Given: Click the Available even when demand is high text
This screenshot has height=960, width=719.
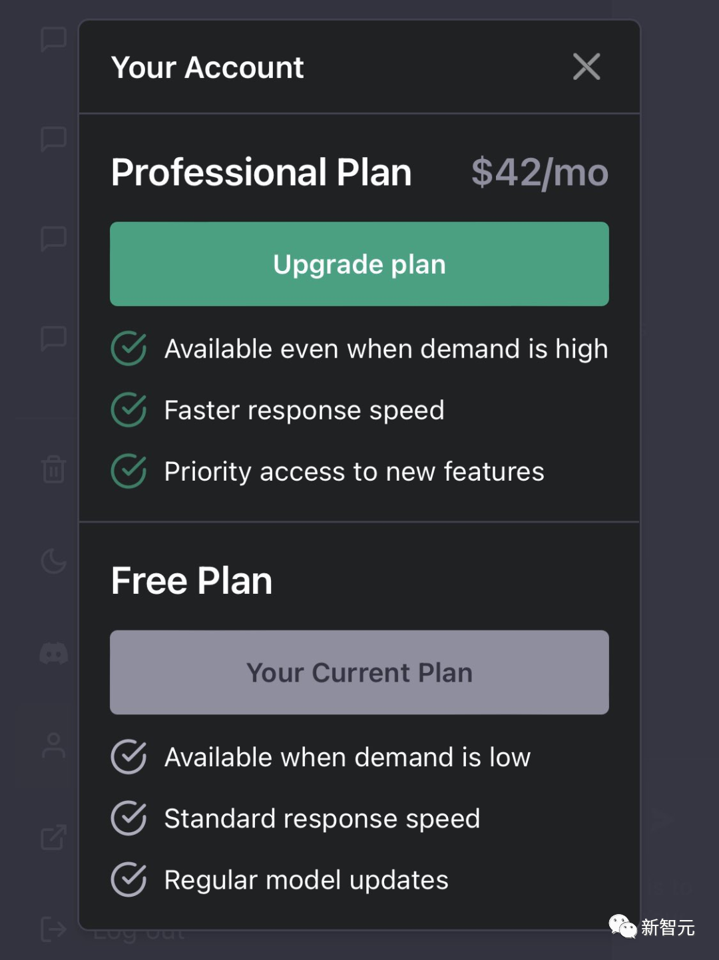Looking at the screenshot, I should pos(386,349).
